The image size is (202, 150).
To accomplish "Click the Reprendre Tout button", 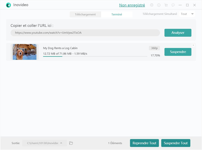I will (x=144, y=143).
